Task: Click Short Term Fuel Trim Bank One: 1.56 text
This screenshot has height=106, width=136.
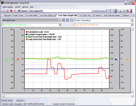Action: [x=45, y=37]
